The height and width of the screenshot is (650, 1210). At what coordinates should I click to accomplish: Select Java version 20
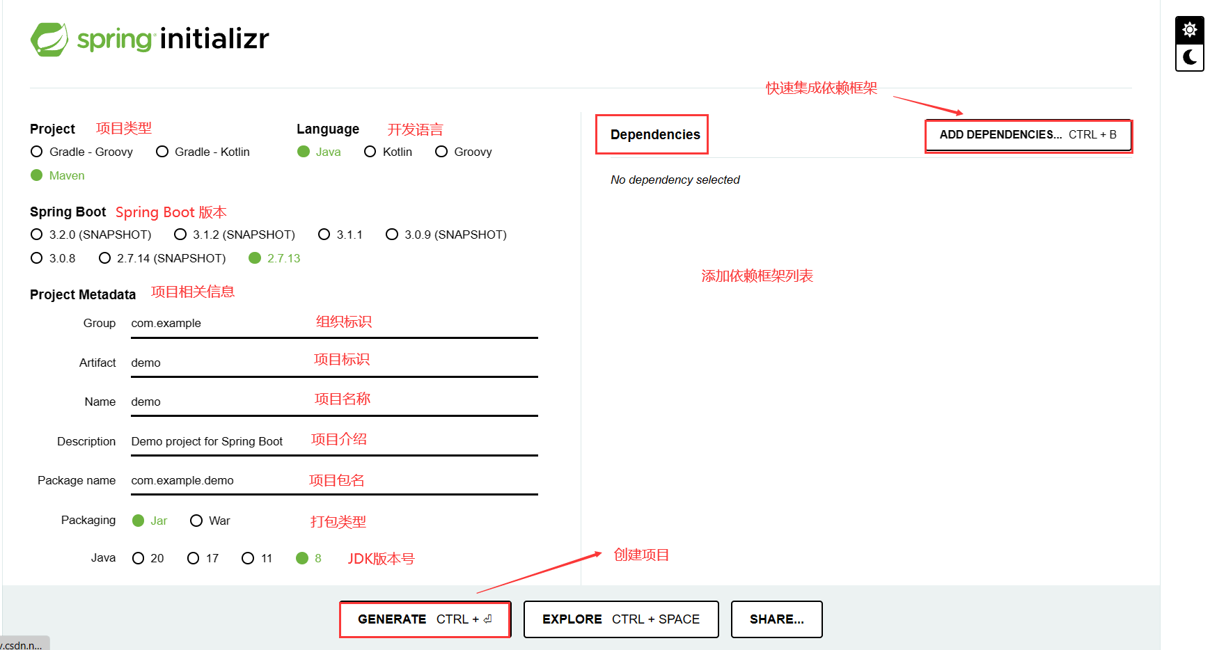148,558
